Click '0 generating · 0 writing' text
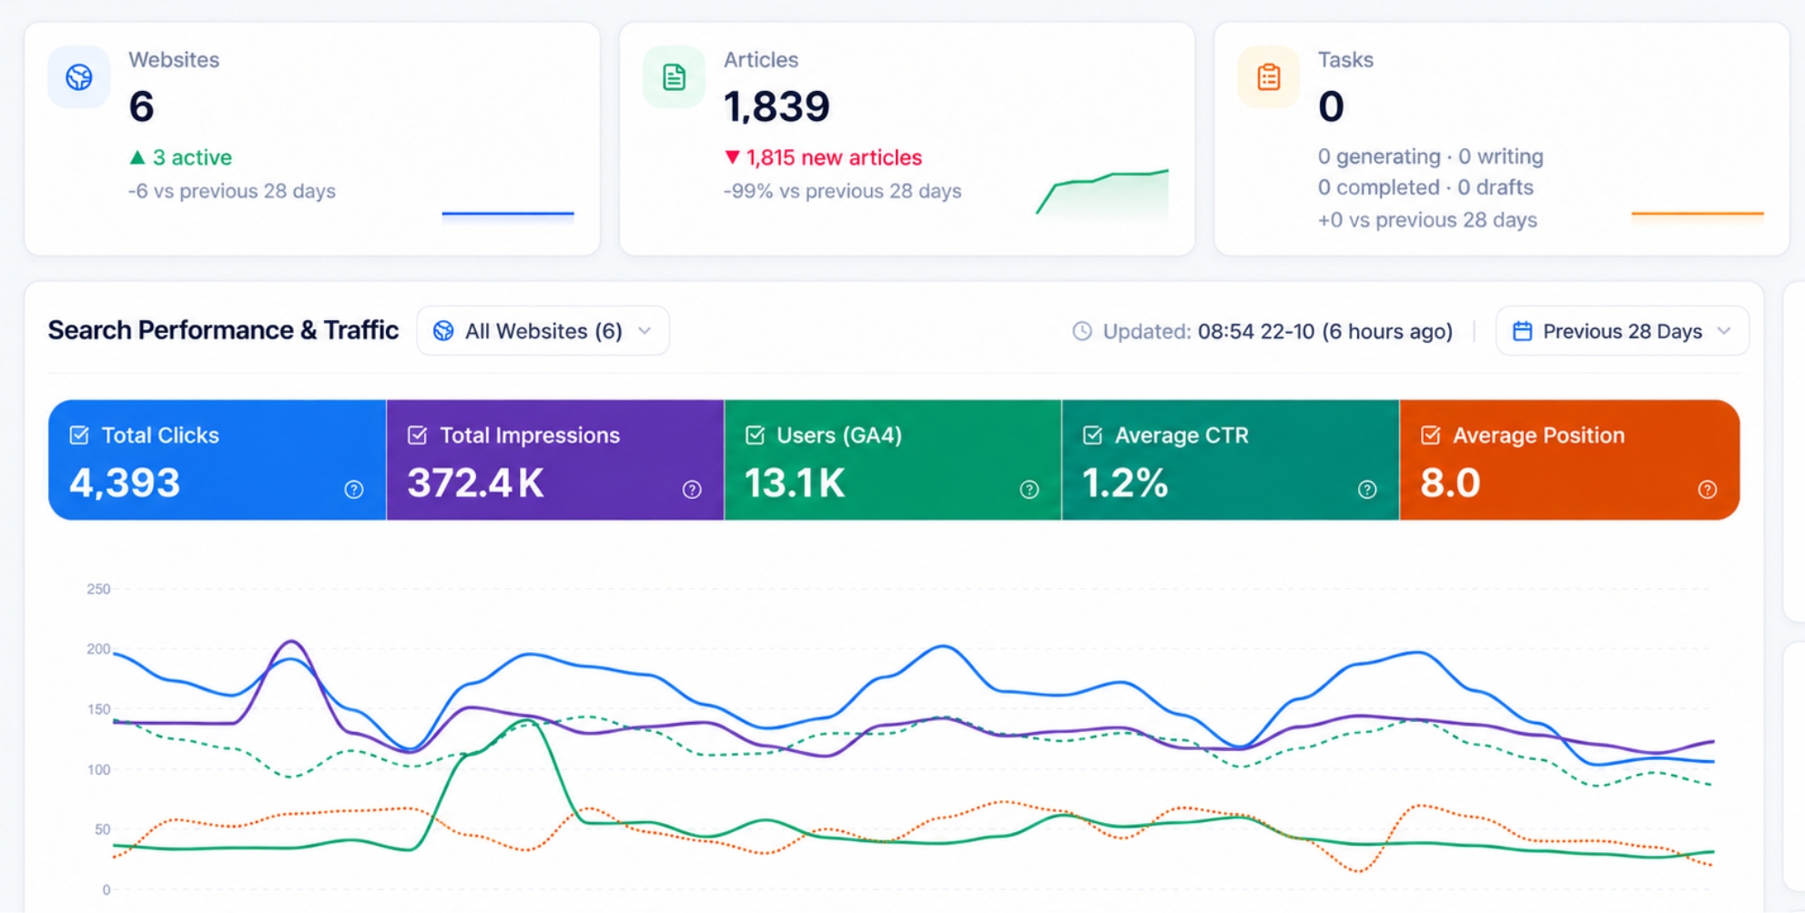The image size is (1805, 913). [x=1430, y=156]
